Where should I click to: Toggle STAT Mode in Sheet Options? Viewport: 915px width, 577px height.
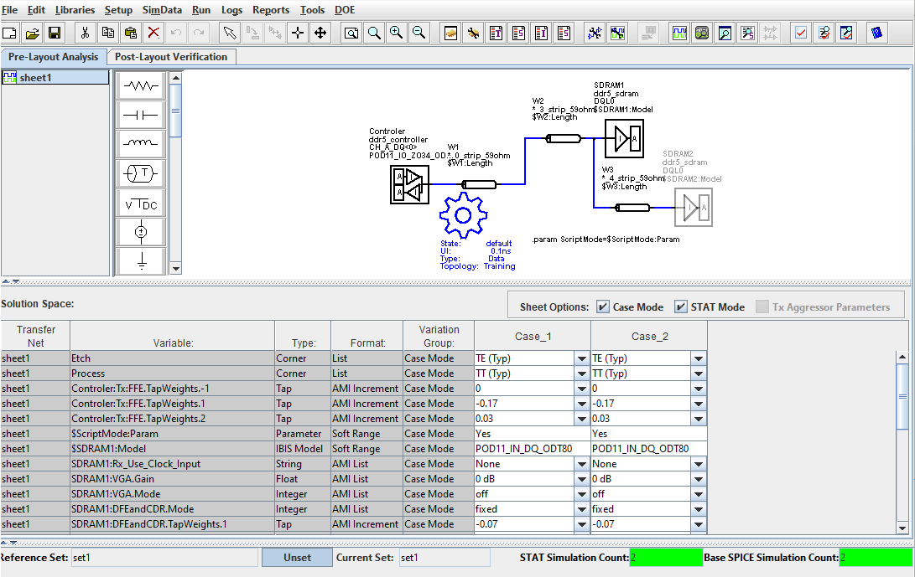[x=682, y=307]
